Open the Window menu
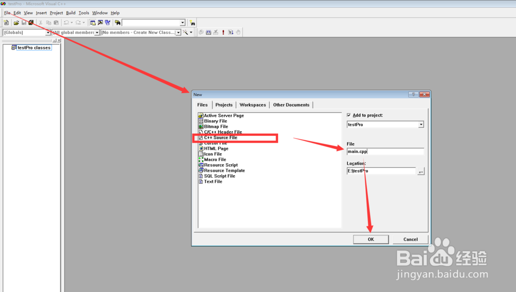 pyautogui.click(x=100, y=13)
